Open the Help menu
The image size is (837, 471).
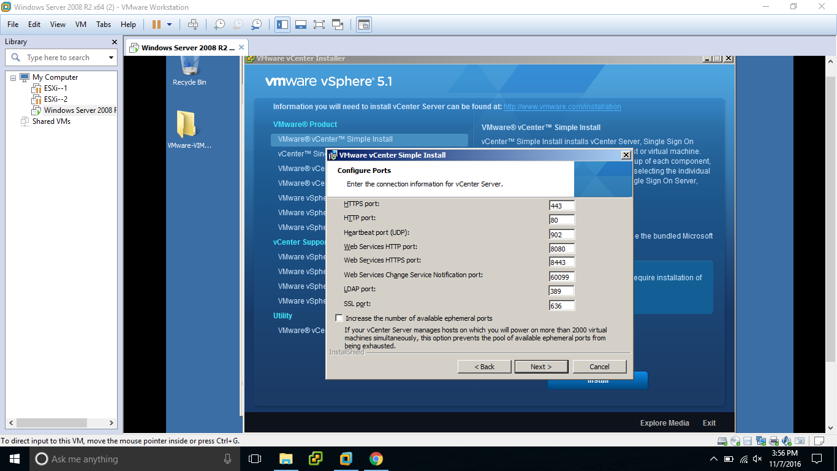[128, 25]
